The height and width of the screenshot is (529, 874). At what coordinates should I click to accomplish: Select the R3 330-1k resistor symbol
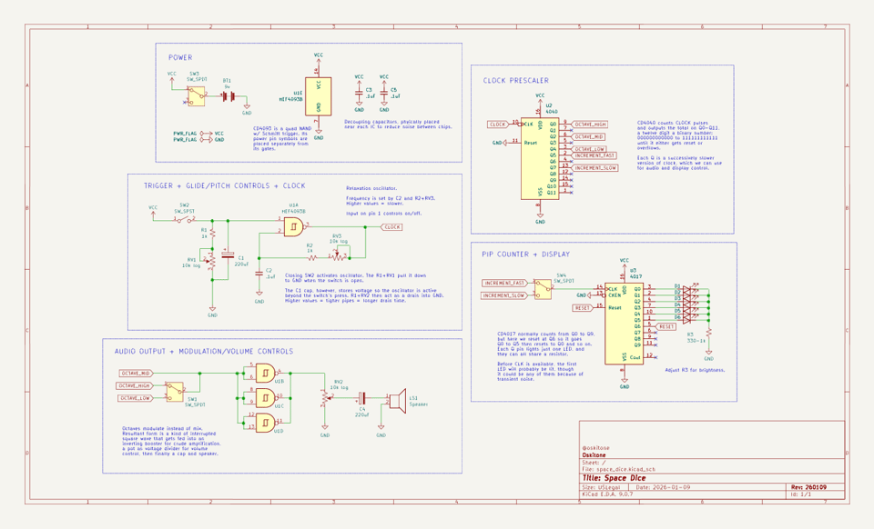708,334
